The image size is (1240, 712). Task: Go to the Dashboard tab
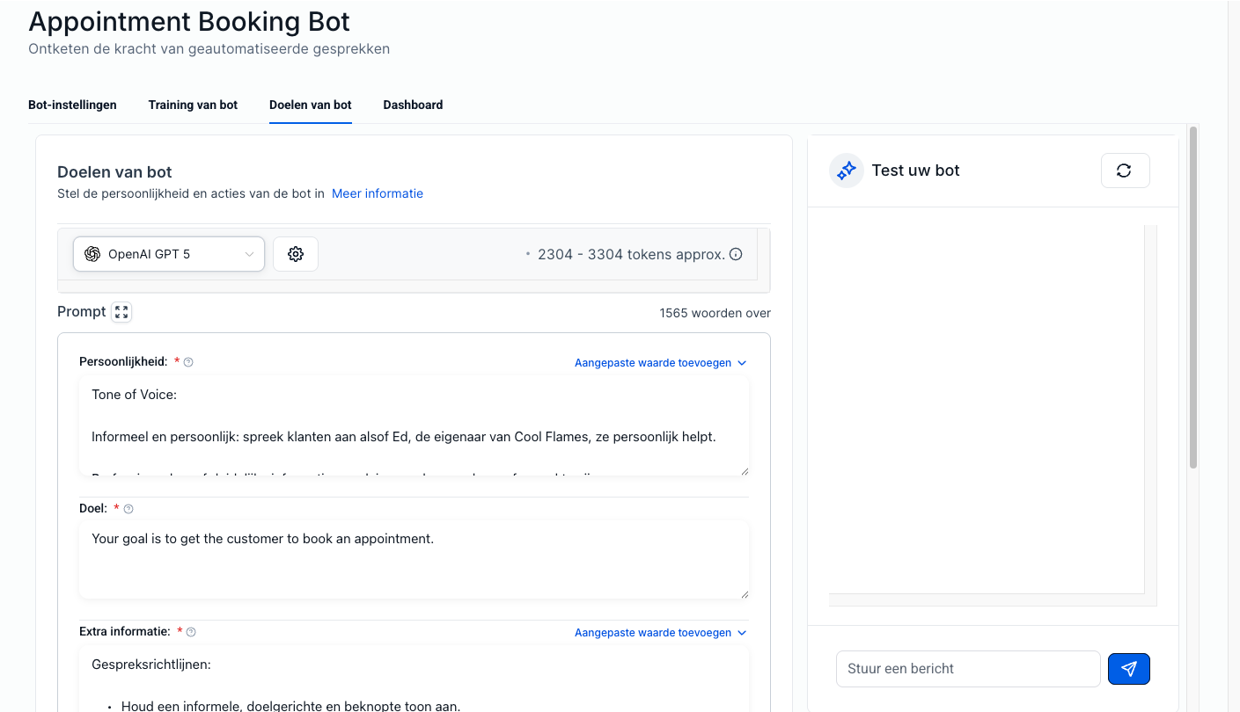click(x=413, y=105)
